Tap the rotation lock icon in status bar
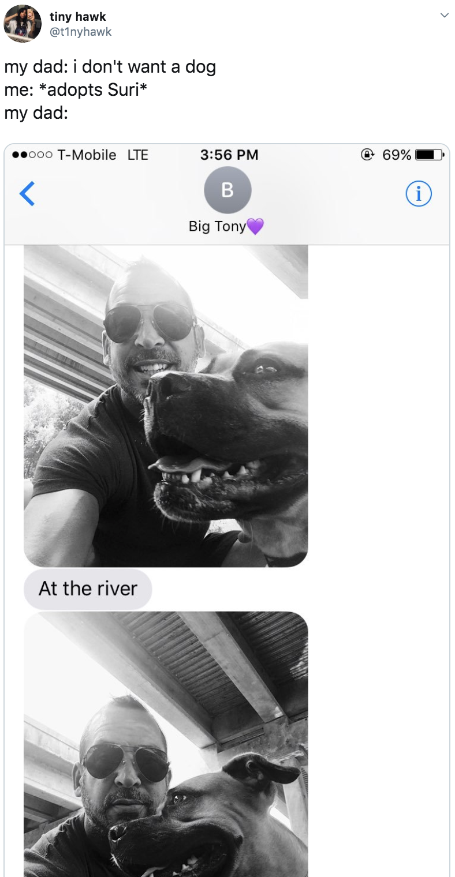The width and height of the screenshot is (455, 877). coord(366,155)
